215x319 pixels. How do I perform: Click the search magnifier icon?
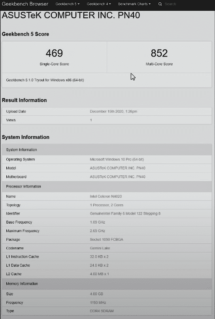click(160, 4)
